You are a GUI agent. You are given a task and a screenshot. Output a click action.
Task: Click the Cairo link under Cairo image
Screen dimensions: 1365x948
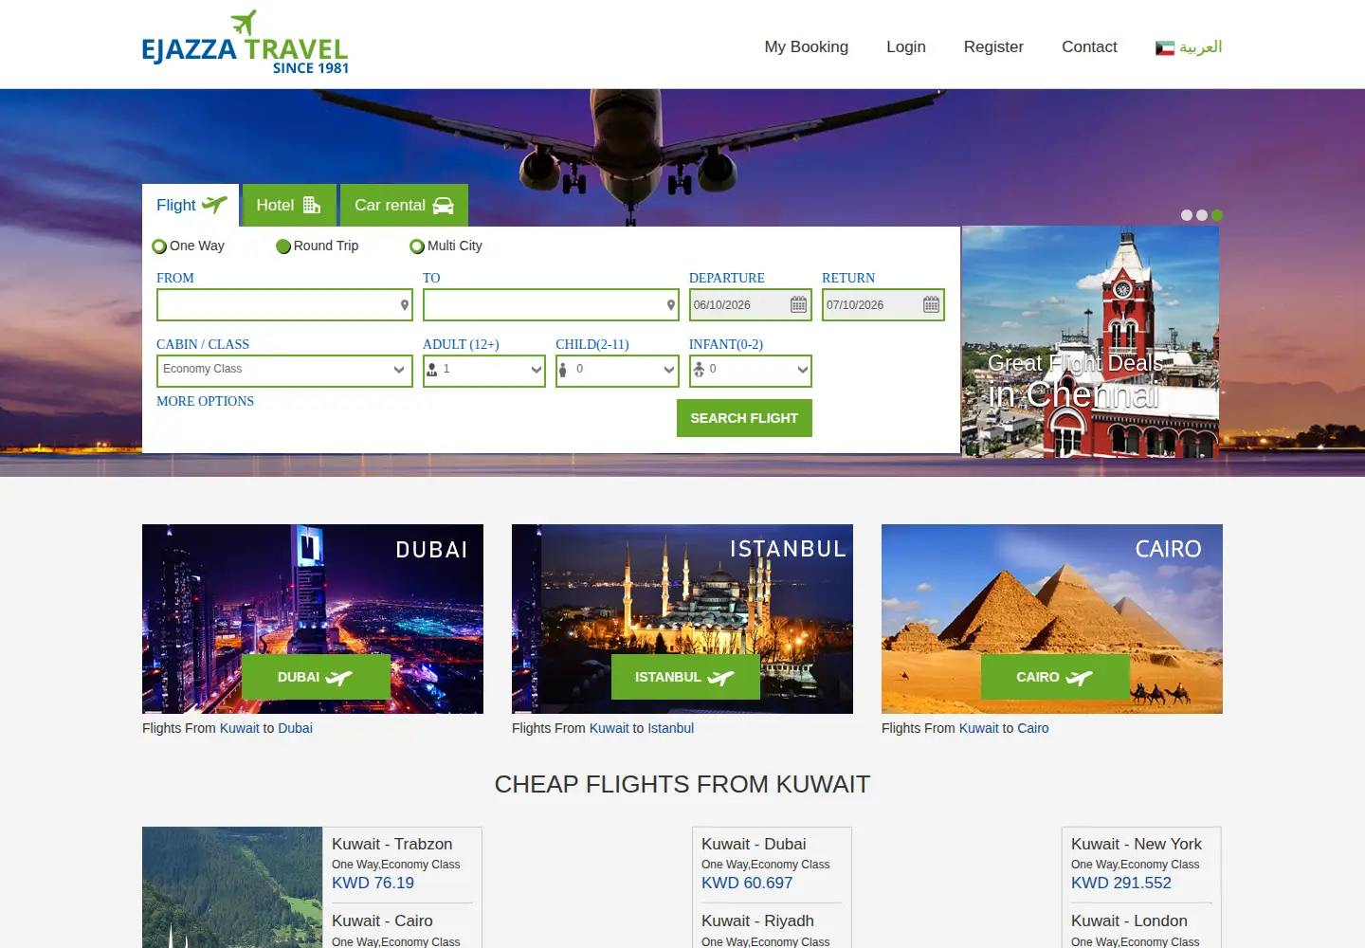(x=1033, y=728)
